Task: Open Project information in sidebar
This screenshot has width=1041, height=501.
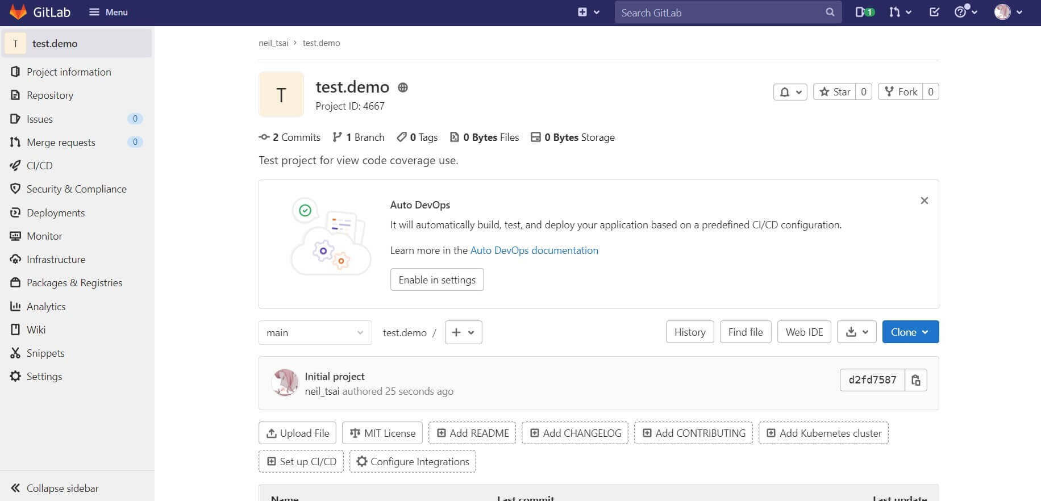Action: (x=77, y=72)
